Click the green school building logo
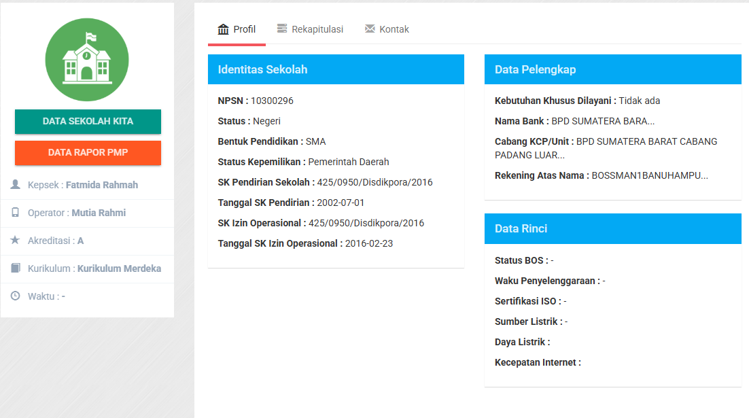 (87, 60)
